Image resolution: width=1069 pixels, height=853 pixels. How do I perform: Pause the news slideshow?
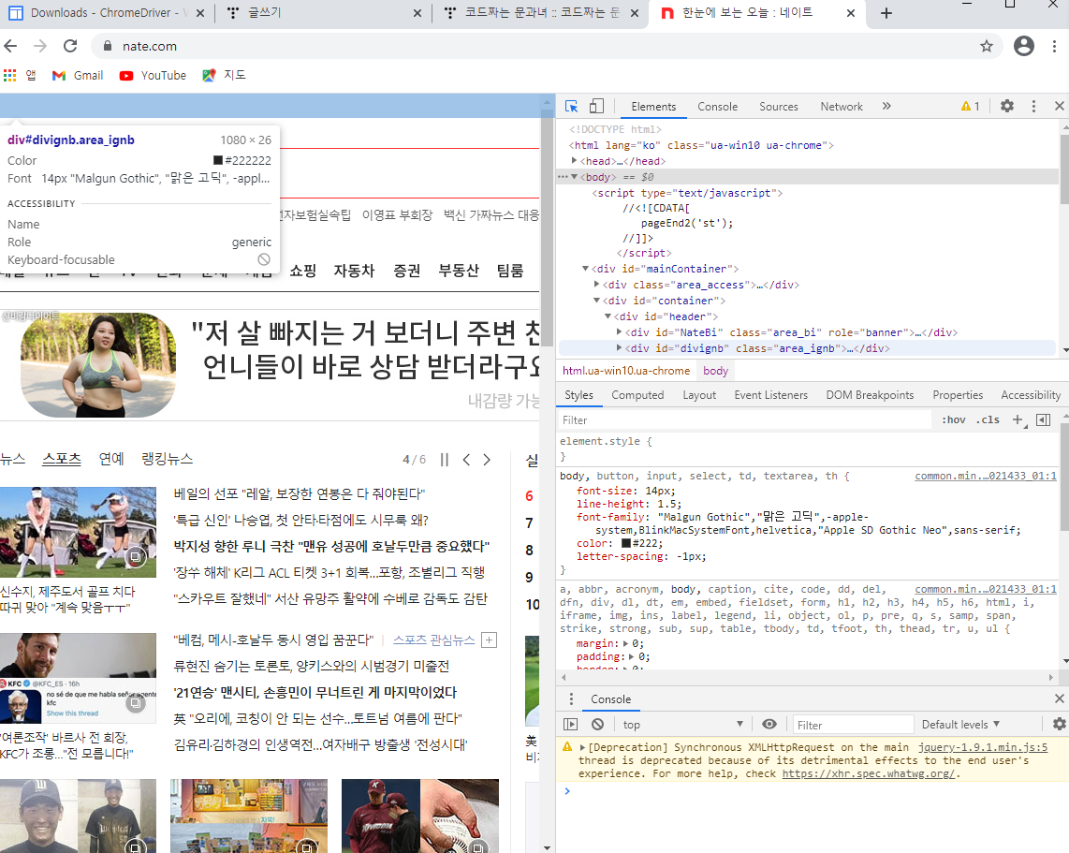[445, 460]
